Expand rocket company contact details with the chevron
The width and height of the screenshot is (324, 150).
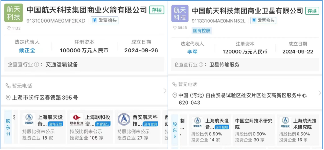(165, 91)
